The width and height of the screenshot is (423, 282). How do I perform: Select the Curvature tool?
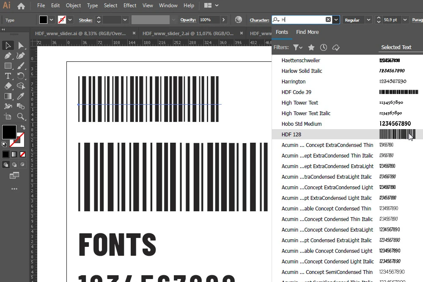point(21,55)
